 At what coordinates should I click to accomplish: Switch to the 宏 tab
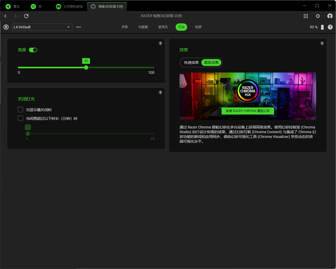pos(36,7)
